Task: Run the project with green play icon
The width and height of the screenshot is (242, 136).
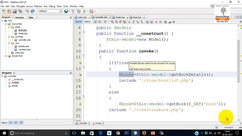Action: [84, 11]
